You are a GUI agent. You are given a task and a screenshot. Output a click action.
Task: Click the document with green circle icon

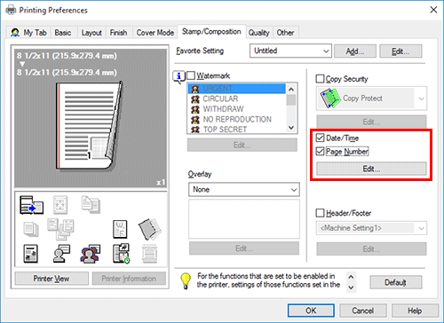[x=121, y=254]
